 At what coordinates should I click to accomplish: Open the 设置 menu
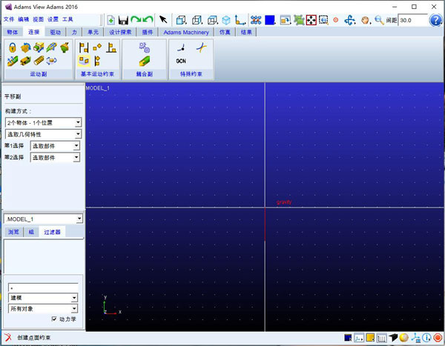click(x=53, y=19)
